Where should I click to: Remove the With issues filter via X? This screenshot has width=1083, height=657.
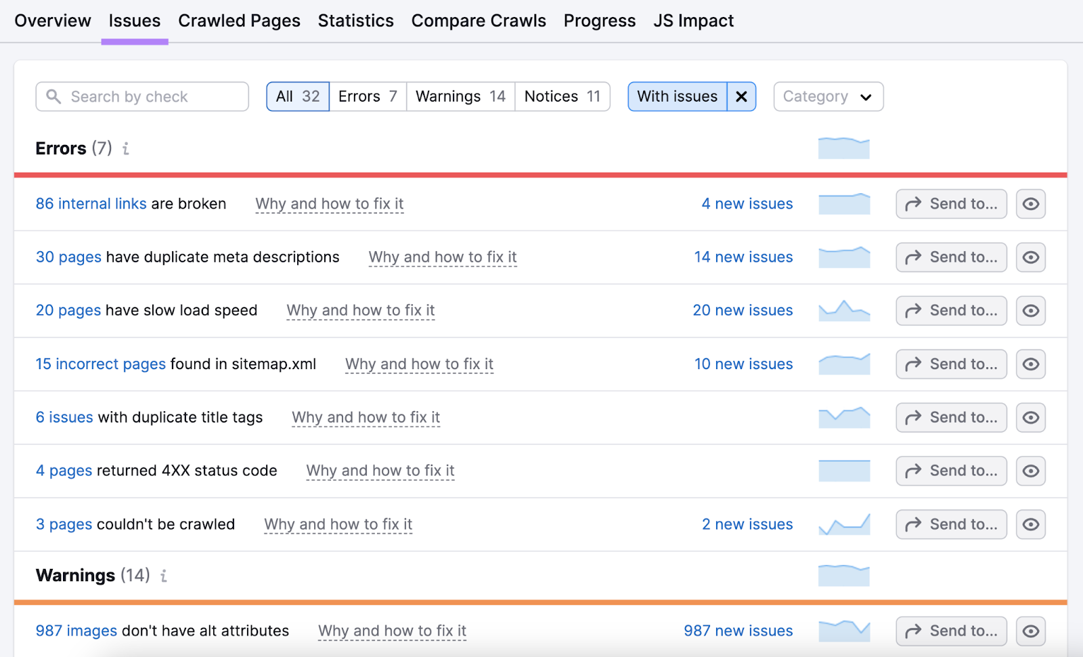click(x=741, y=97)
